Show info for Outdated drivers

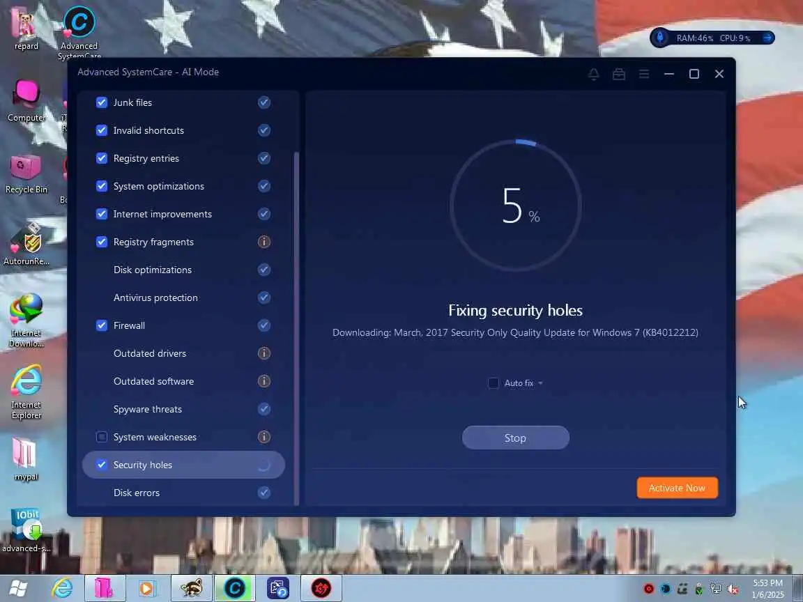tap(263, 353)
